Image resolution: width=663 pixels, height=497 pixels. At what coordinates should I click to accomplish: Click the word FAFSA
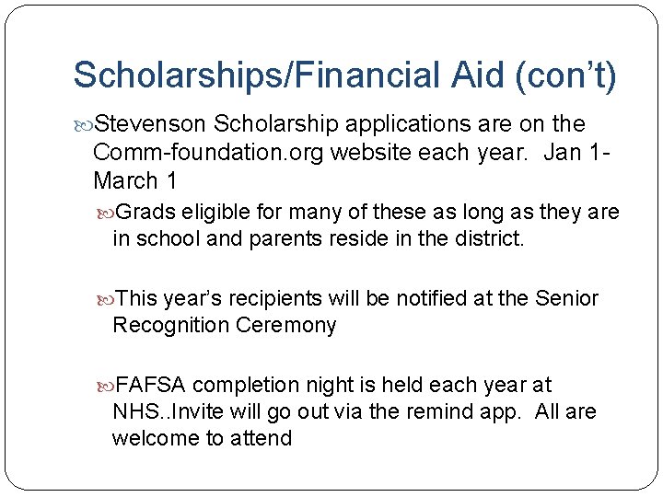(151, 386)
